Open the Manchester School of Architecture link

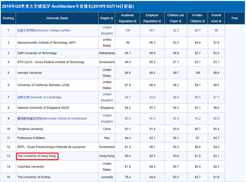pyautogui.click(x=52, y=118)
